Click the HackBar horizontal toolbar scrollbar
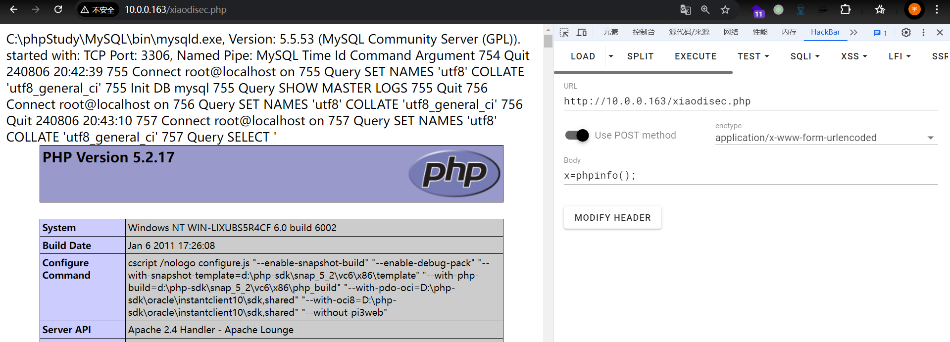The width and height of the screenshot is (950, 342). coord(643,72)
